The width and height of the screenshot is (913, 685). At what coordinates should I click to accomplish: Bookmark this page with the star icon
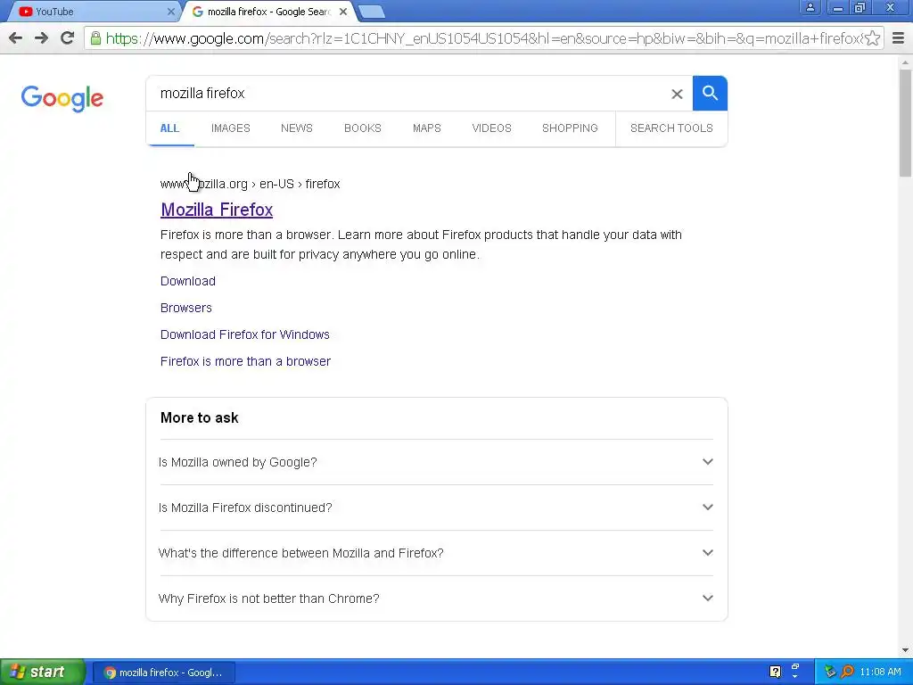(872, 38)
